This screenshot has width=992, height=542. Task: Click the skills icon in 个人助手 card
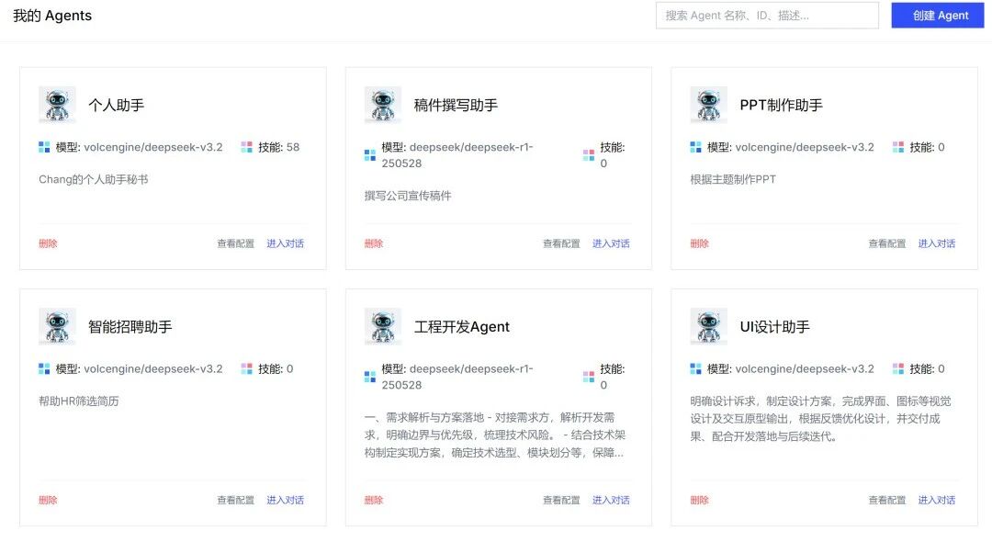pos(246,147)
